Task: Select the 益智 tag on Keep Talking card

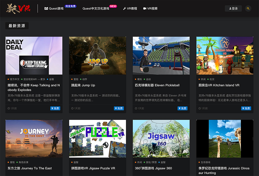Action: (x=51, y=79)
